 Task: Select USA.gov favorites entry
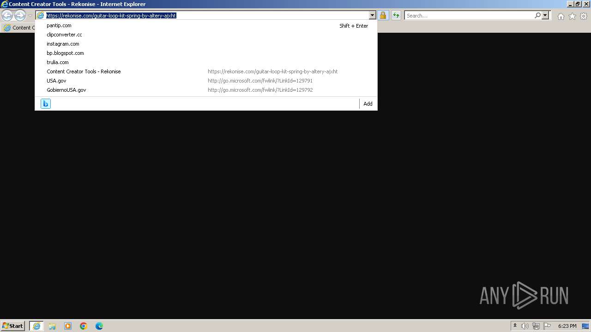pos(206,81)
